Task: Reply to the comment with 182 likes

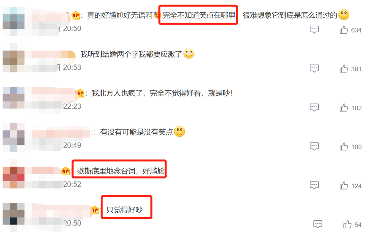Action: click(x=314, y=107)
